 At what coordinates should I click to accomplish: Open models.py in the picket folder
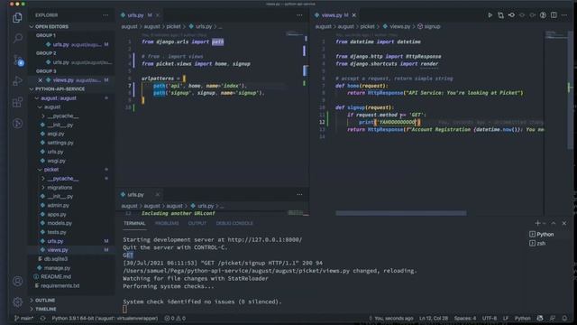[x=60, y=223]
